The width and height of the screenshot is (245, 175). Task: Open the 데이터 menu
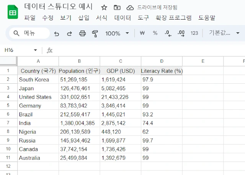[122, 18]
